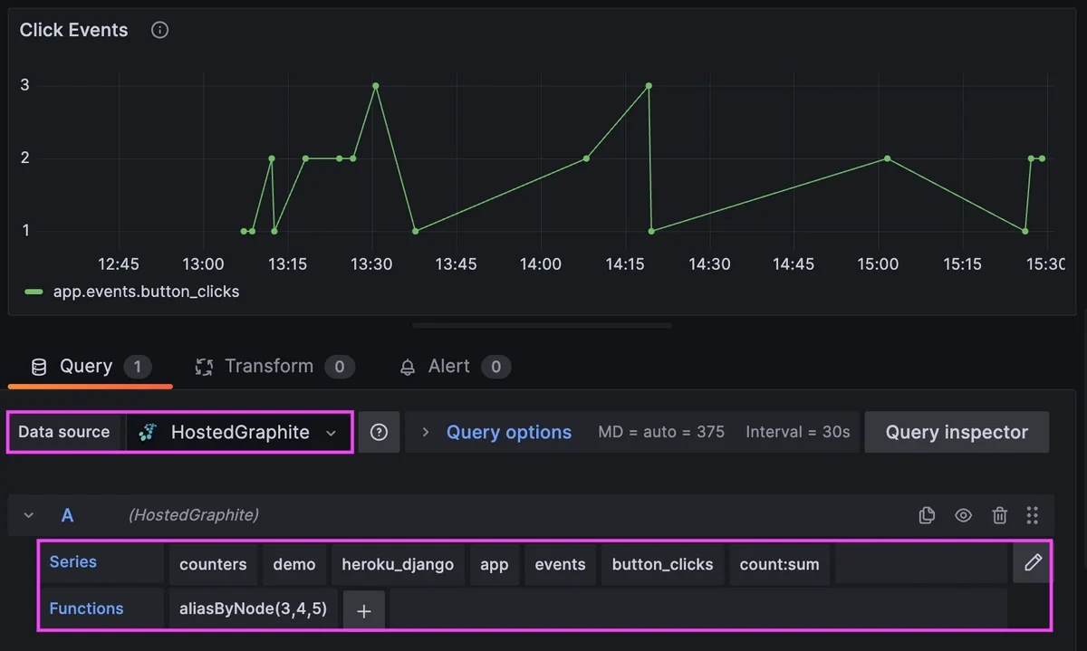Delete query A with the trash icon
Screen dimensions: 1087x651
(999, 514)
